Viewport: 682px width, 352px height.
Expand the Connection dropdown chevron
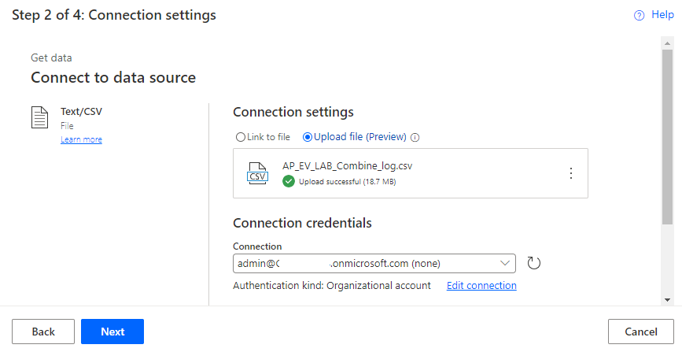coord(505,263)
